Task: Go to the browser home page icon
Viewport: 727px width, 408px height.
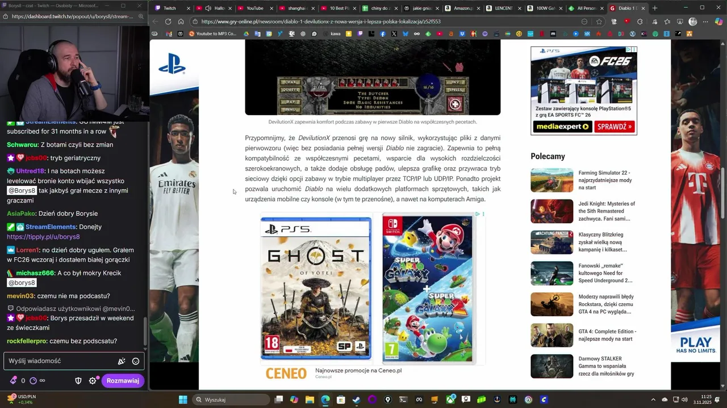Action: (181, 22)
